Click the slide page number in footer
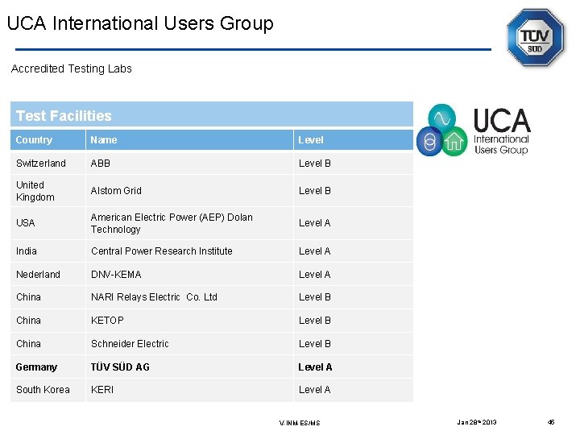The image size is (580, 435). tap(551, 422)
